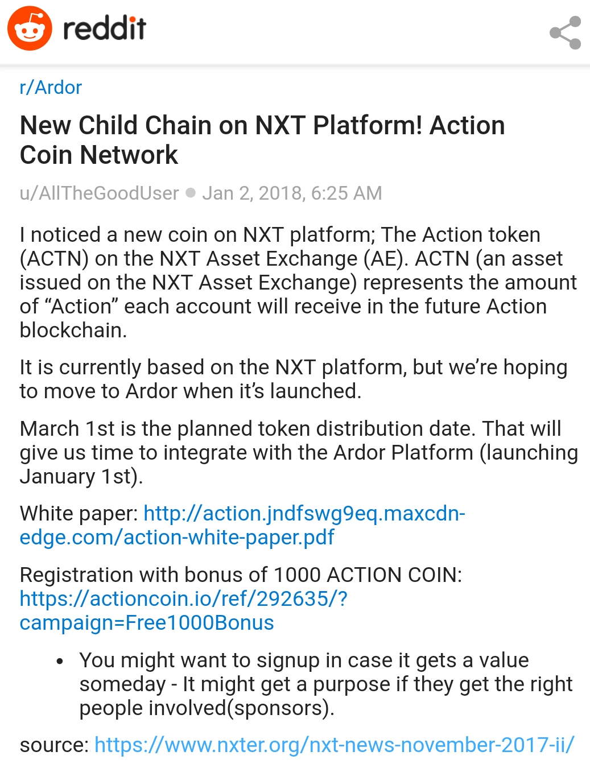Screen dimensions: 590x764
Task: Click the reddit wordmark text
Action: coord(105,29)
